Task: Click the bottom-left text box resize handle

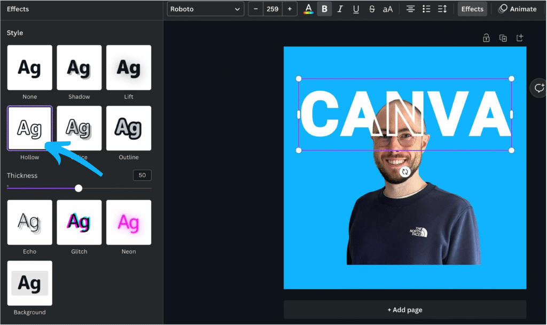Action: pos(299,150)
